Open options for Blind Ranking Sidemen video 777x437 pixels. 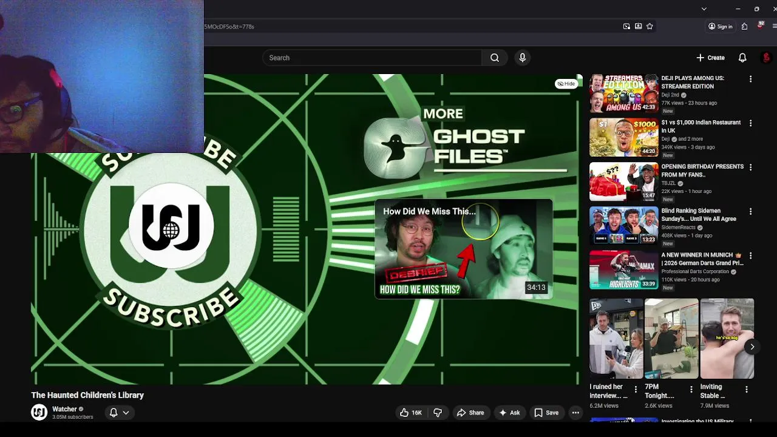coord(750,212)
